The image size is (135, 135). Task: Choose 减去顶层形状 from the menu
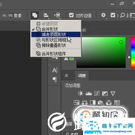click(x=56, y=34)
